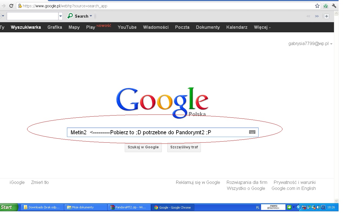Click the Zmień tło link

[40, 182]
